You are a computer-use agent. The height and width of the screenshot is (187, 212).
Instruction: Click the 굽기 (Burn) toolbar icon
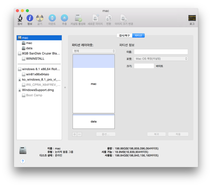pyautogui.click(x=40, y=18)
